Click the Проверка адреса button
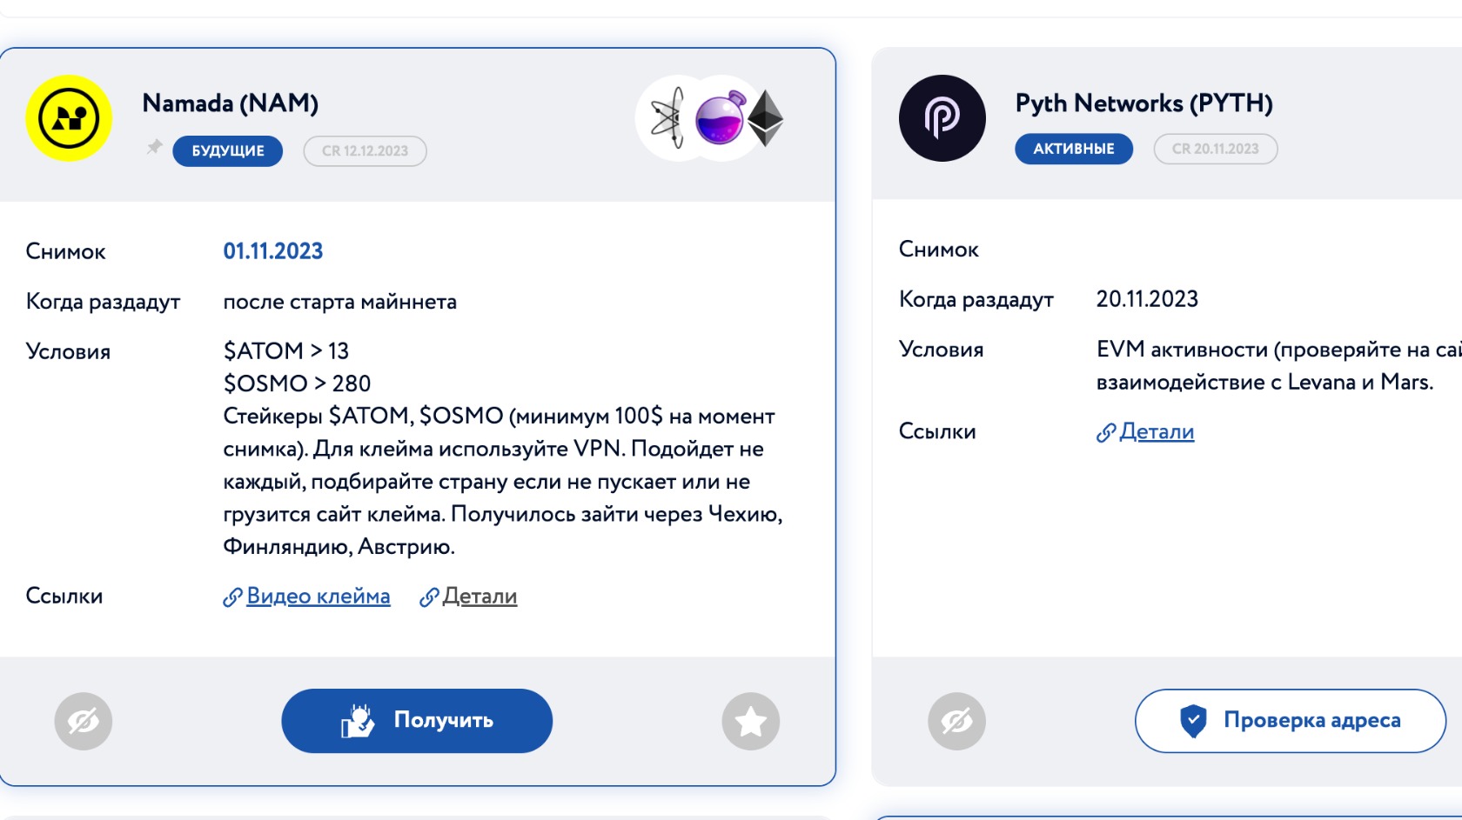 1290,721
